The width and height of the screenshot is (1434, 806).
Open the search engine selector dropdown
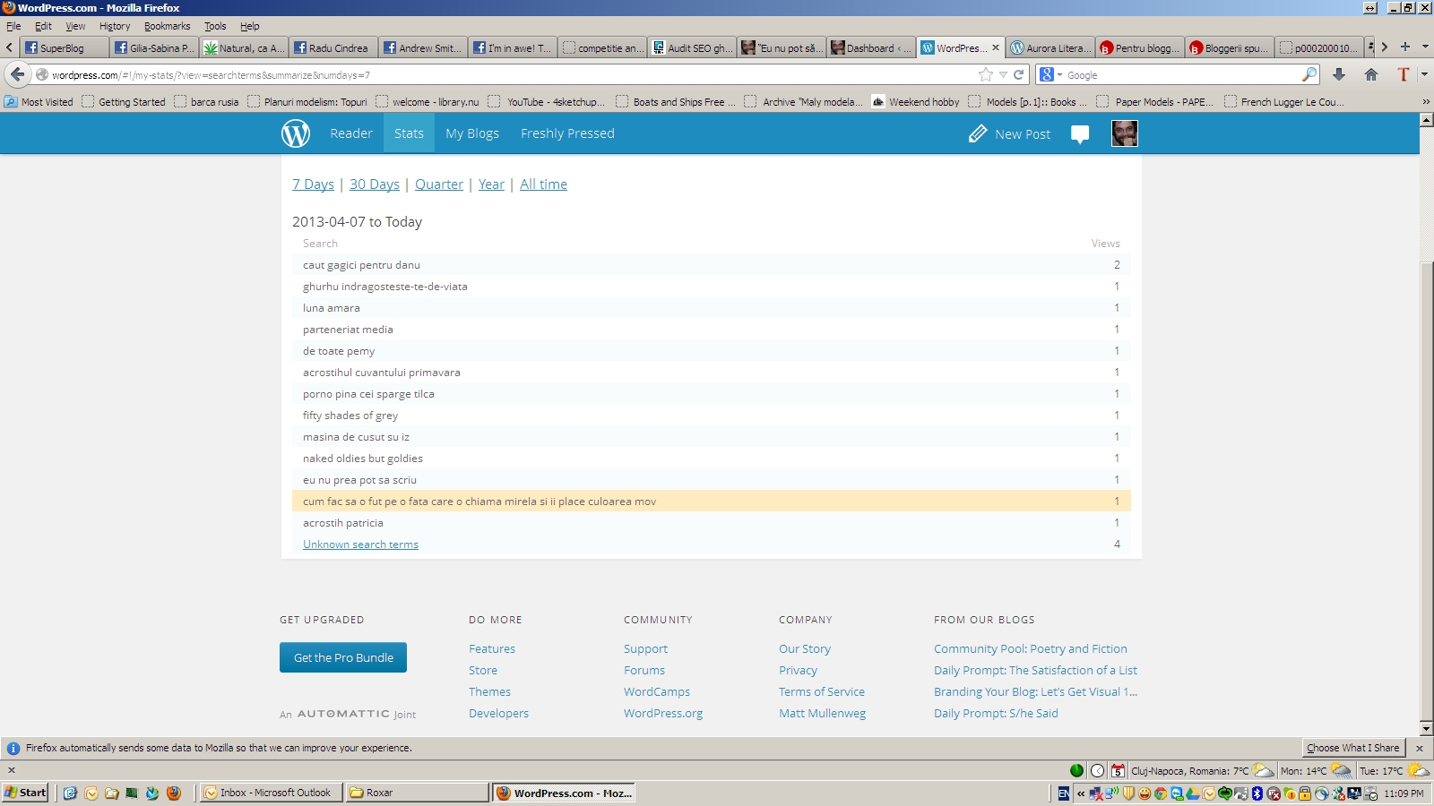click(1050, 75)
